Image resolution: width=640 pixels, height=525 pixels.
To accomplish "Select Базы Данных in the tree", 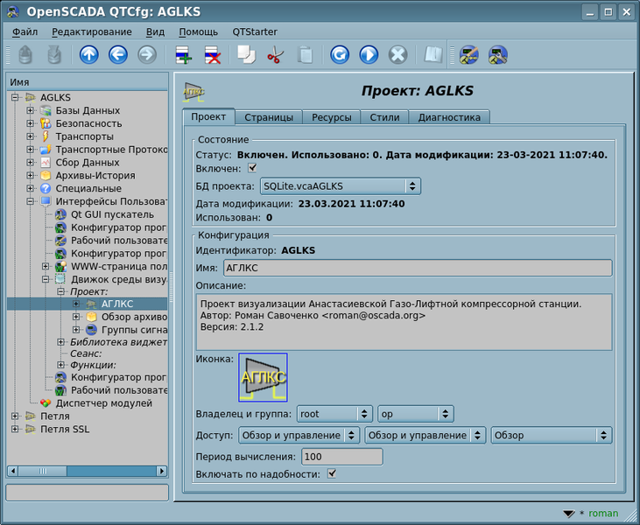I will (88, 110).
